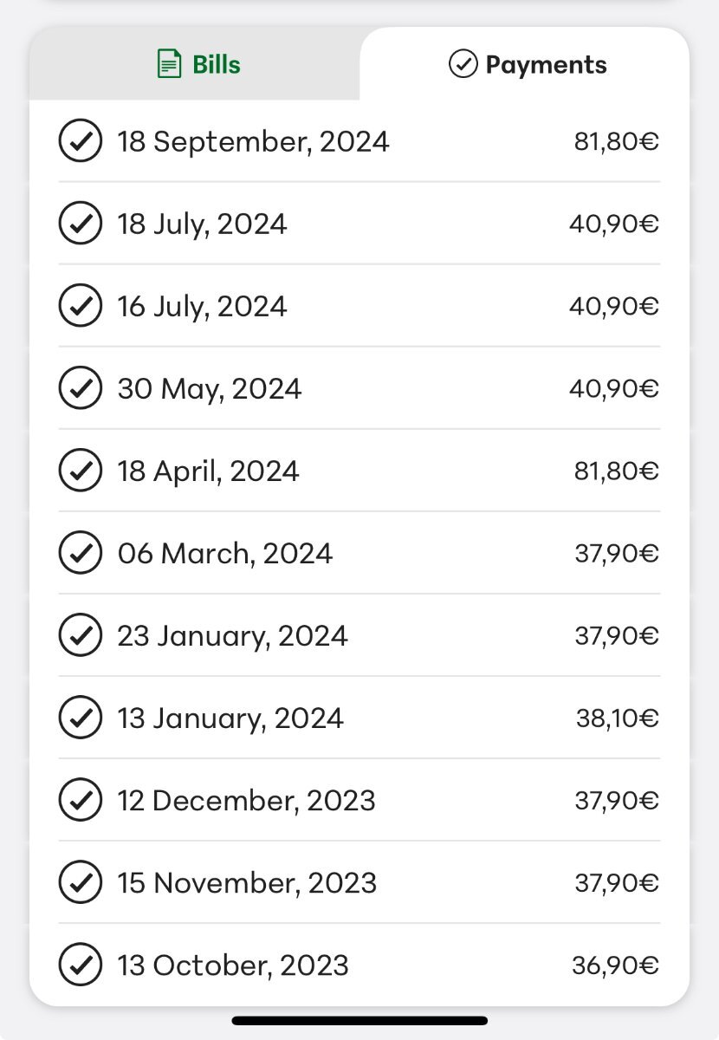
Task: Click the checkmark icon in Payments tab
Action: coord(463,64)
